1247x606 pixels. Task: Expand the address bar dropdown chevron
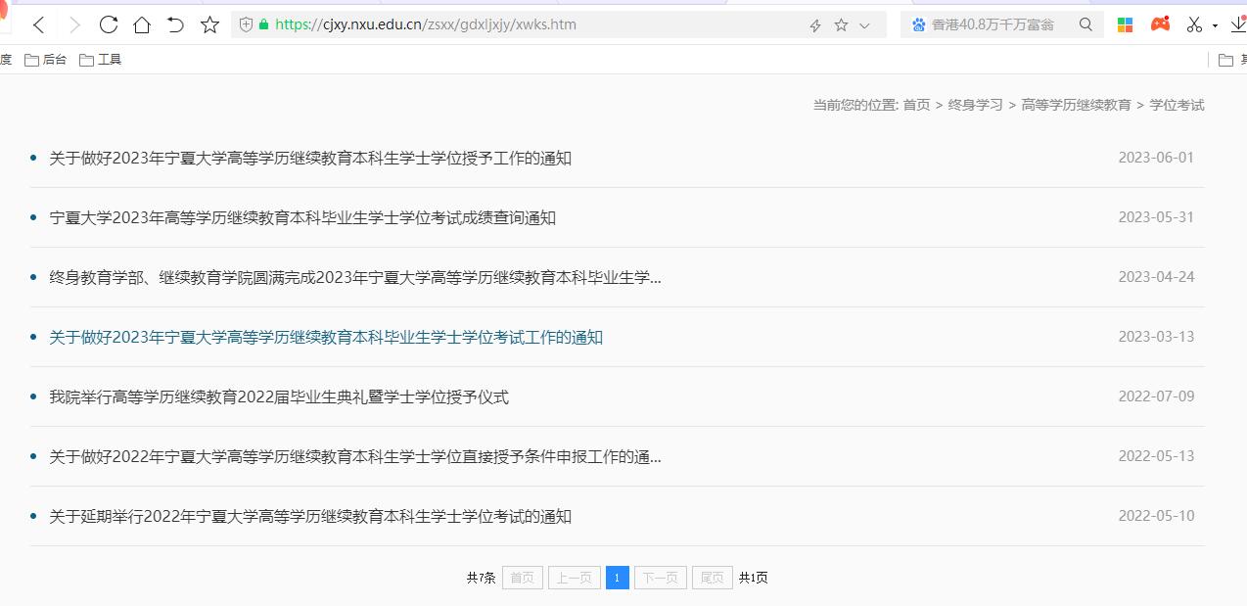[x=863, y=24]
